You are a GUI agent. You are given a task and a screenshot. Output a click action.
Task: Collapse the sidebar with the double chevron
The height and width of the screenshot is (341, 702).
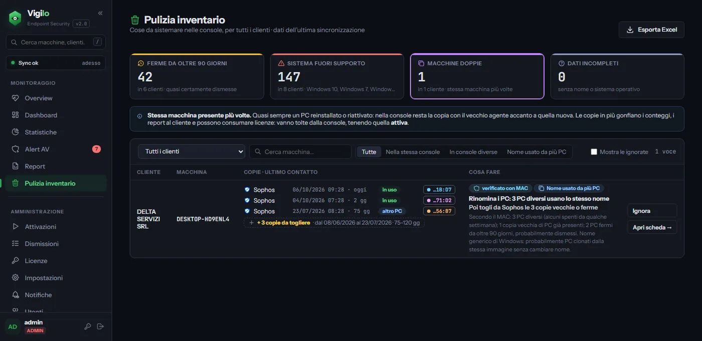coord(100,13)
